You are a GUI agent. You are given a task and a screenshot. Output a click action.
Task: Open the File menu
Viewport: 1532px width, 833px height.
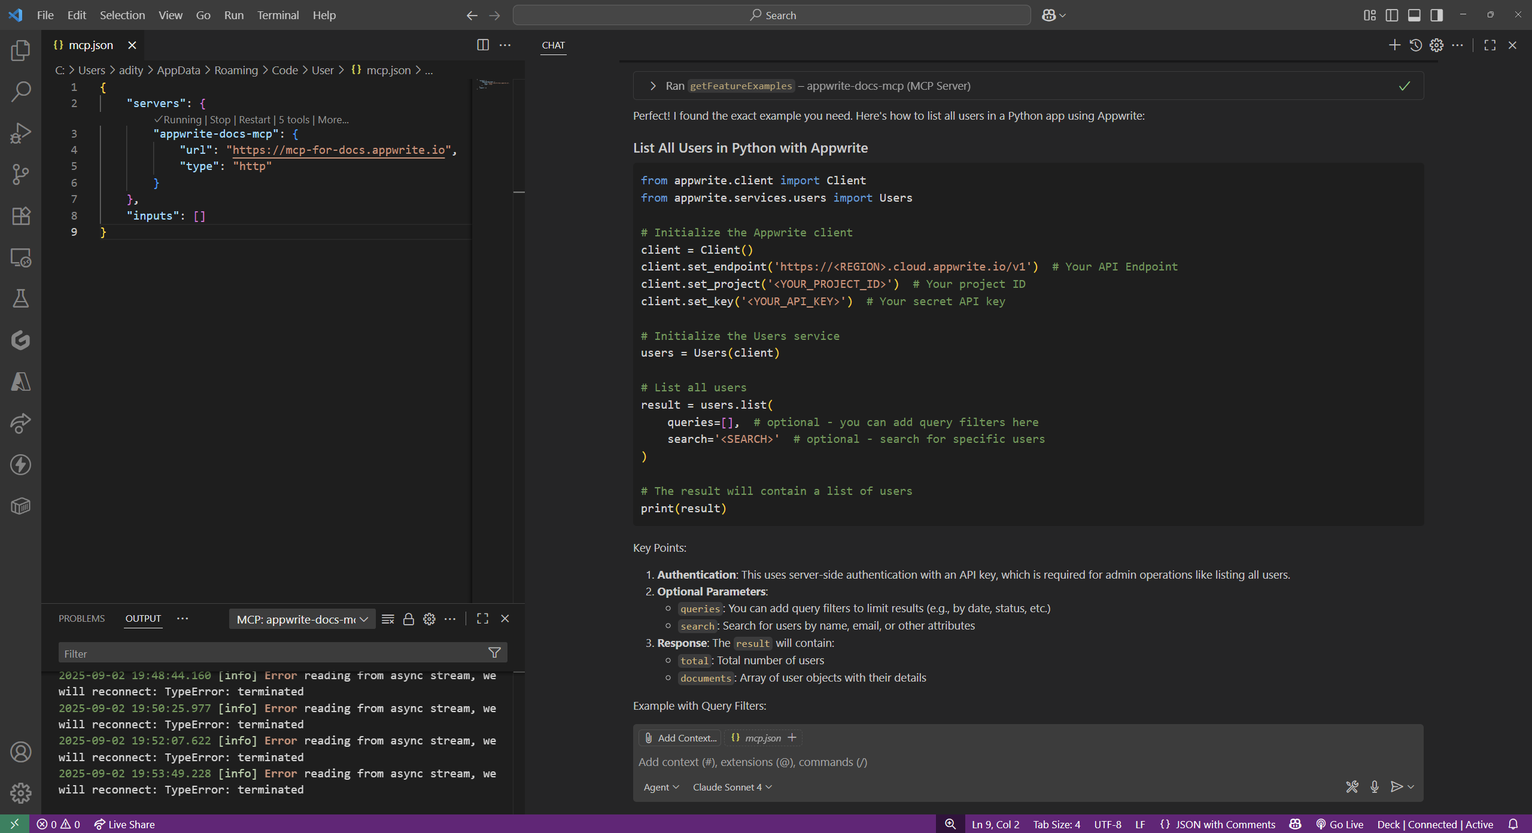(45, 15)
